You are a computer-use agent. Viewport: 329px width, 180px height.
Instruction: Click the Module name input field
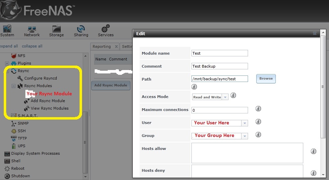(220, 53)
